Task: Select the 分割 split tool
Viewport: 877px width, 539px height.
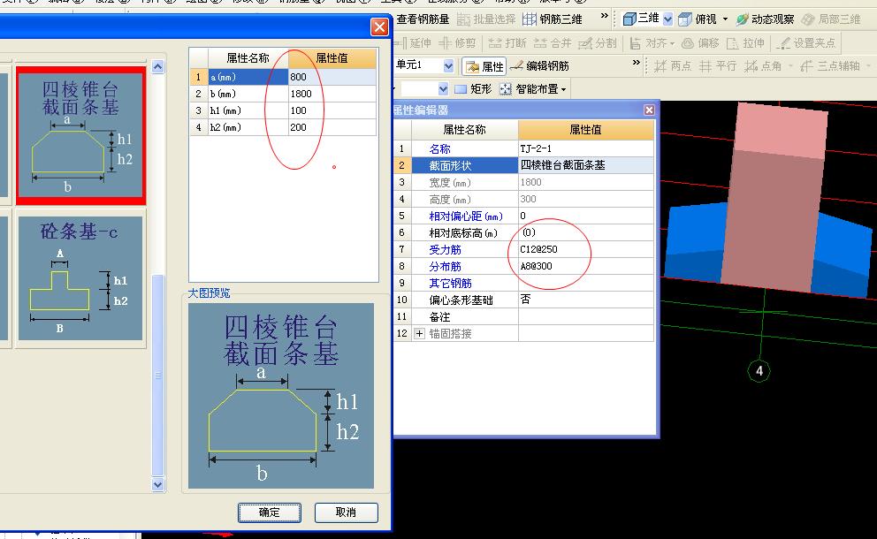Action: (598, 43)
